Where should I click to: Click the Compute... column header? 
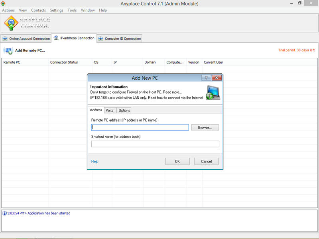point(175,62)
